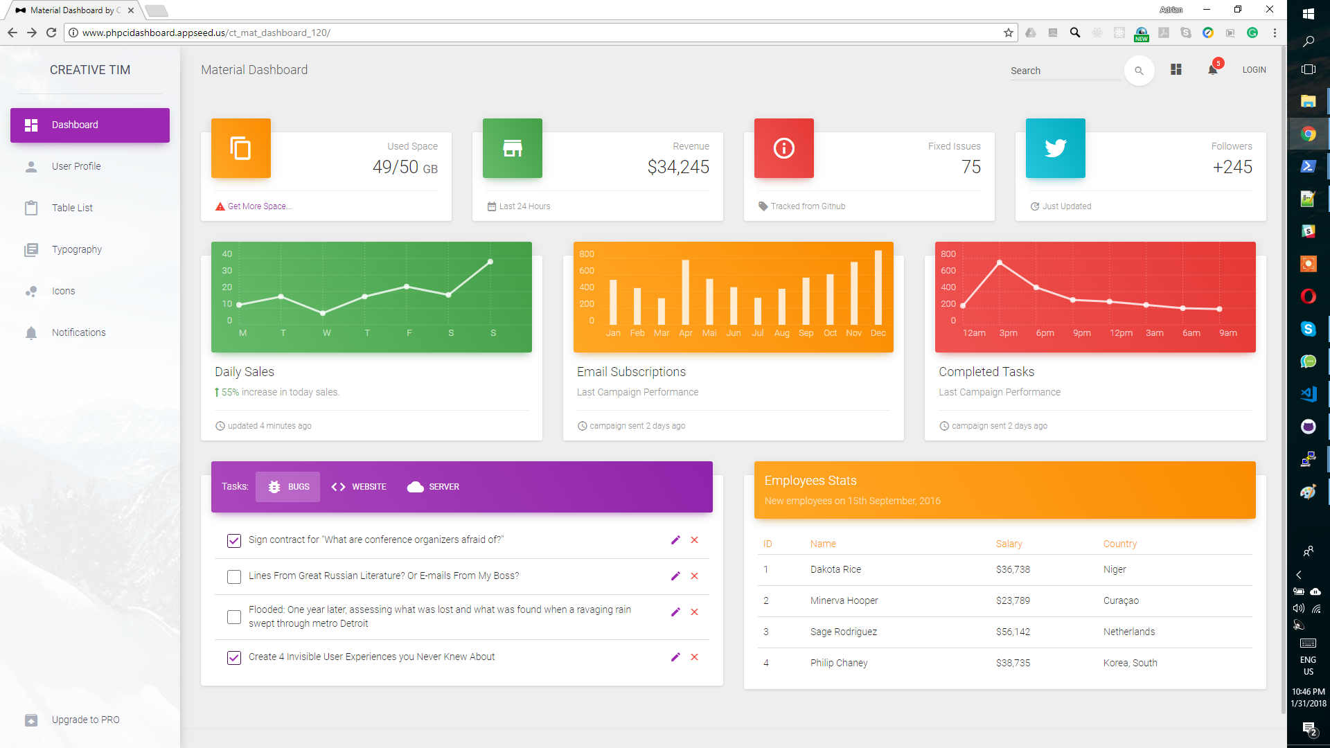Check the 'Lines From My Boss' task checkbox

[233, 576]
